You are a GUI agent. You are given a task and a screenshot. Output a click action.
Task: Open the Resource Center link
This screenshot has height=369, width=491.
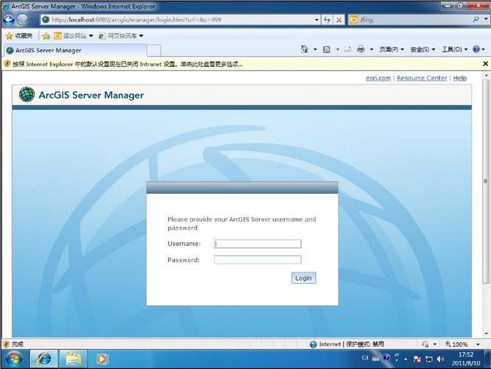[x=422, y=78]
